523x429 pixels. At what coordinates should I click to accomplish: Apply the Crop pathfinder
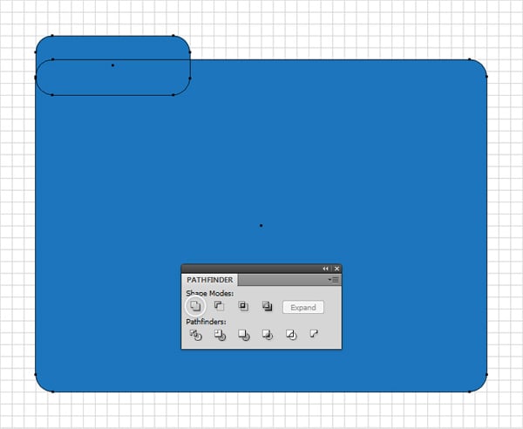coord(268,335)
